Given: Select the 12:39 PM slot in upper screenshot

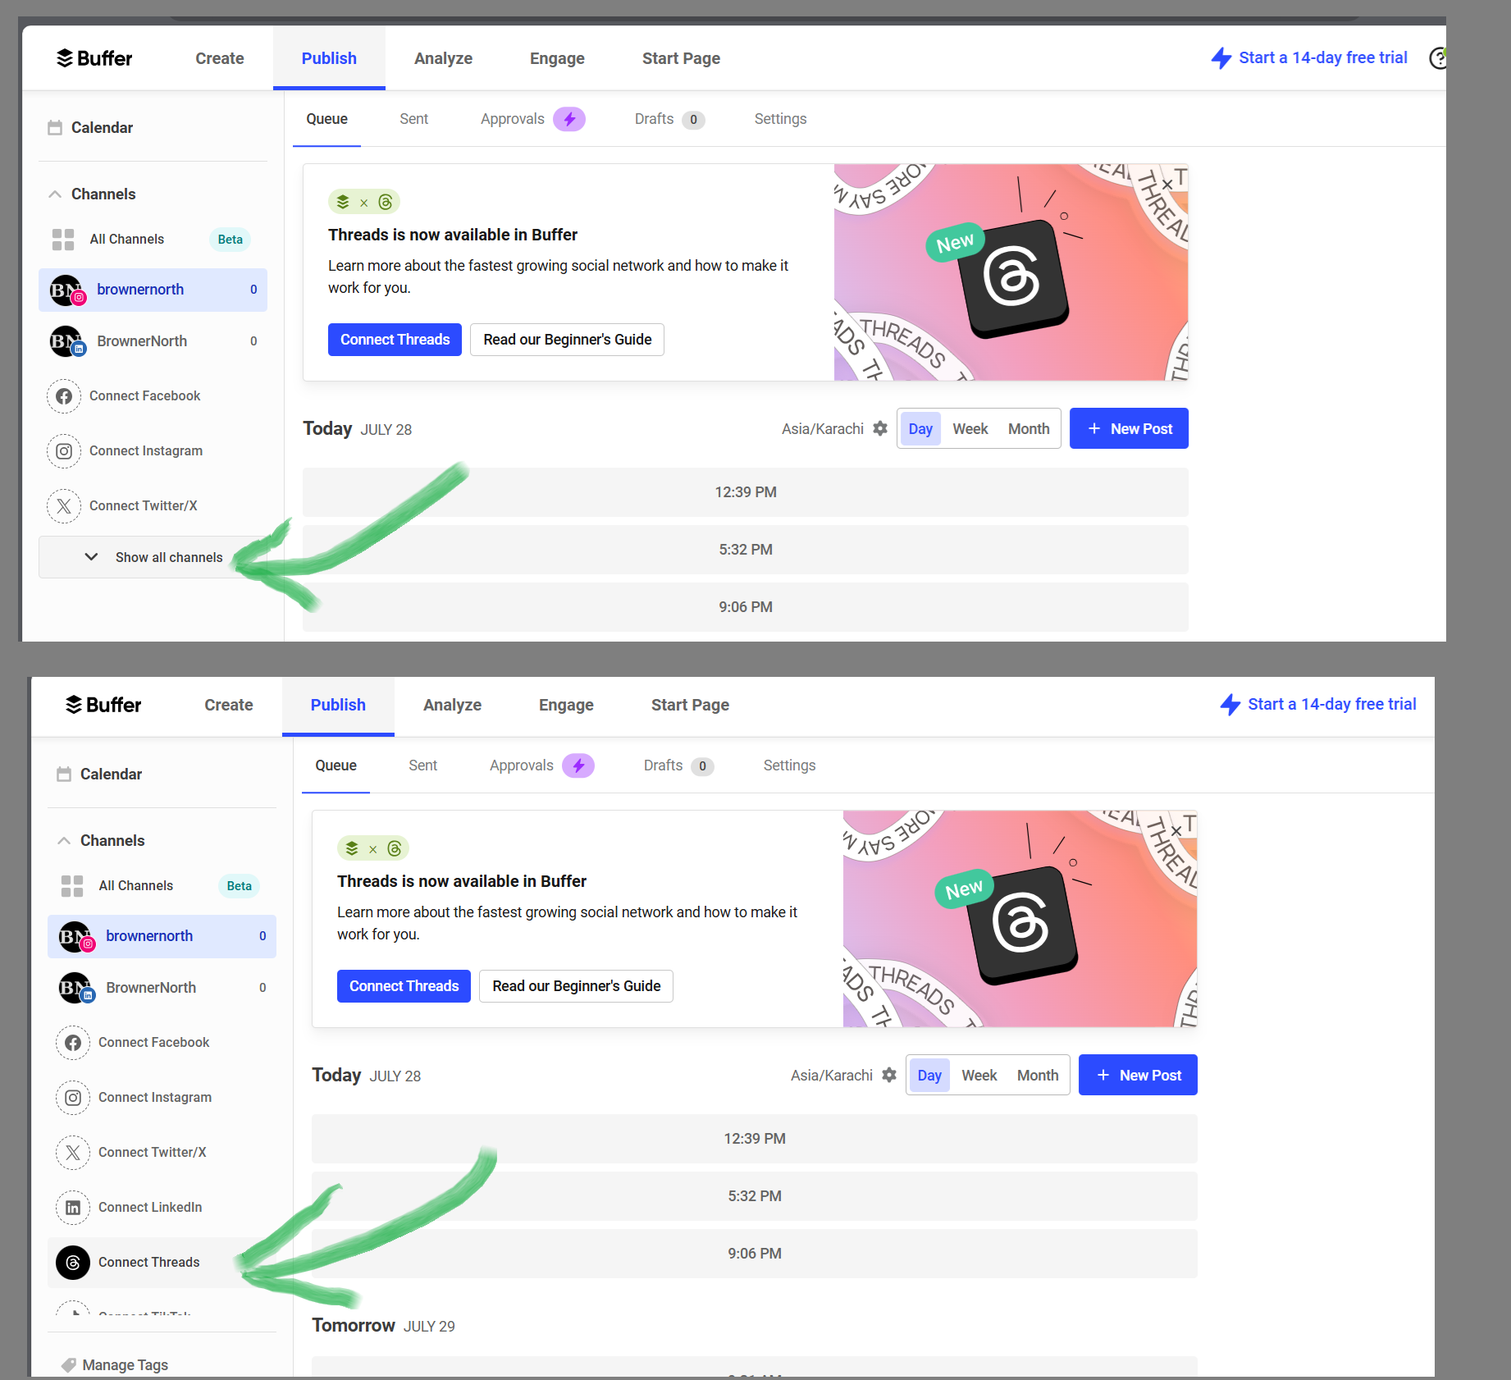Looking at the screenshot, I should click(x=745, y=492).
